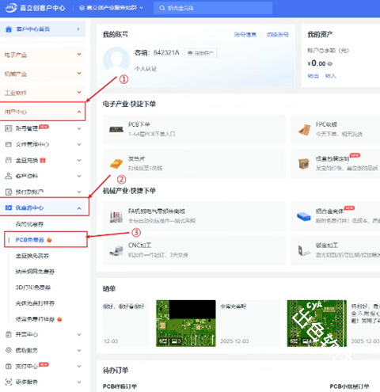Expand the 文件管理中心 submenu chevron
Image resolution: width=380 pixels, height=392 pixels.
point(79,144)
